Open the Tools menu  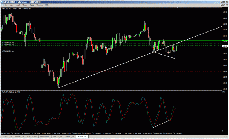click(x=32, y=5)
